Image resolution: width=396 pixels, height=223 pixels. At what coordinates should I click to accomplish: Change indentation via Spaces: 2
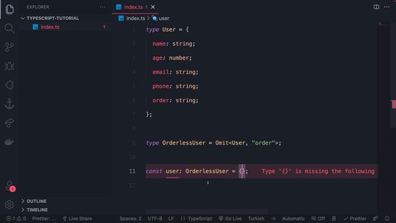pyautogui.click(x=131, y=219)
